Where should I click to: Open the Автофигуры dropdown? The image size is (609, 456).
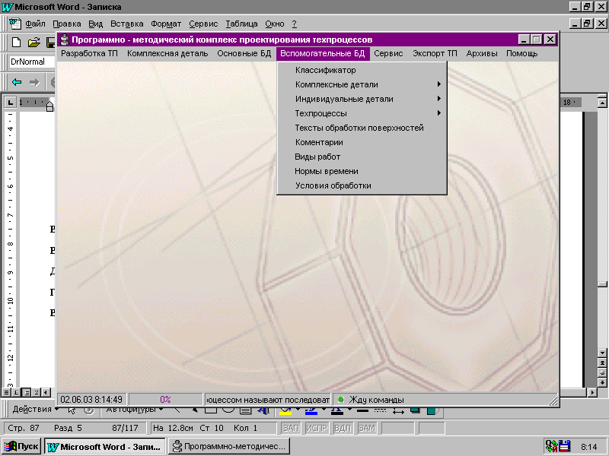coord(135,409)
